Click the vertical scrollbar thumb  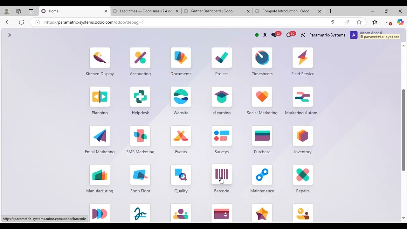pyautogui.click(x=404, y=130)
